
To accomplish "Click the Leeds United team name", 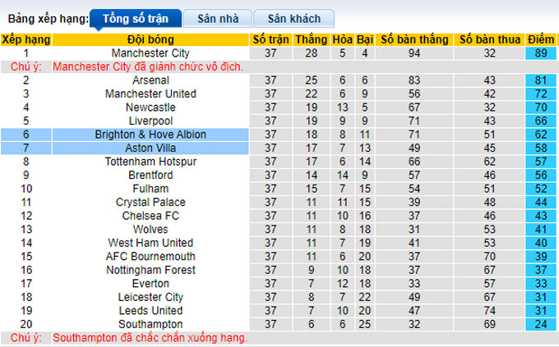I will click(x=150, y=311).
